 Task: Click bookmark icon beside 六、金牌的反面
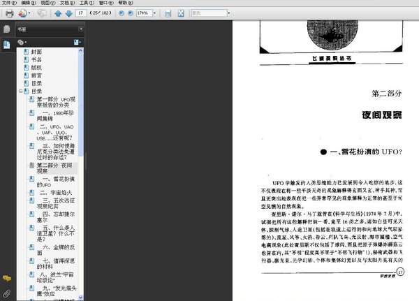[x=32, y=247]
